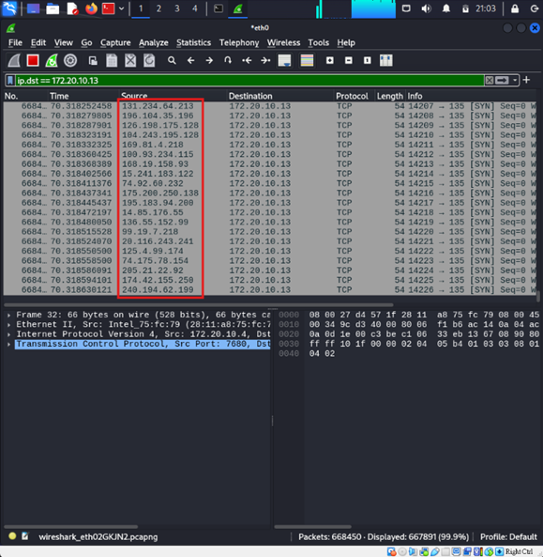Screen dimensions: 543x557
Task: Expand the Internet Protocol Version 4 row
Action: [8, 334]
